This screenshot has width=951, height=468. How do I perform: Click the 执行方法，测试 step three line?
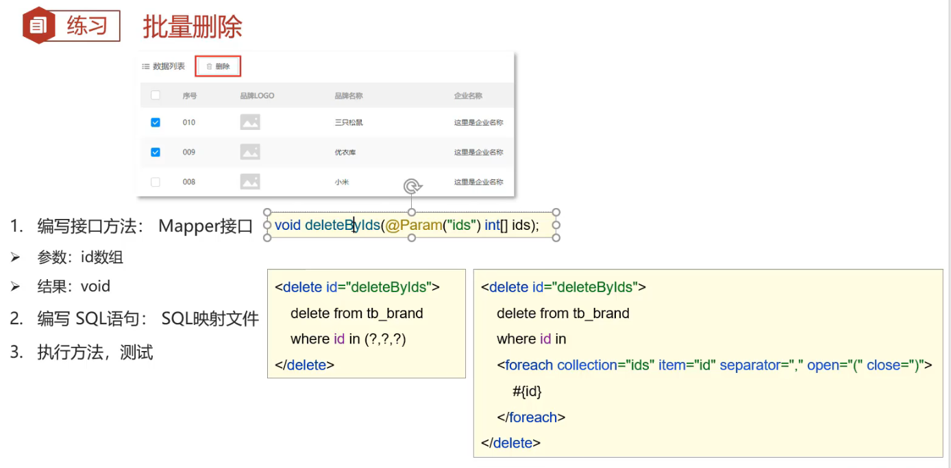tap(82, 352)
